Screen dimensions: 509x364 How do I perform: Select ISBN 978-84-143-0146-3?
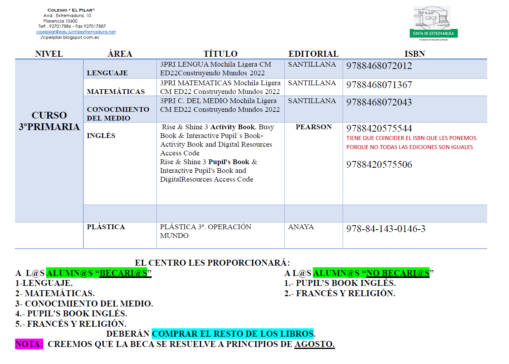(386, 229)
